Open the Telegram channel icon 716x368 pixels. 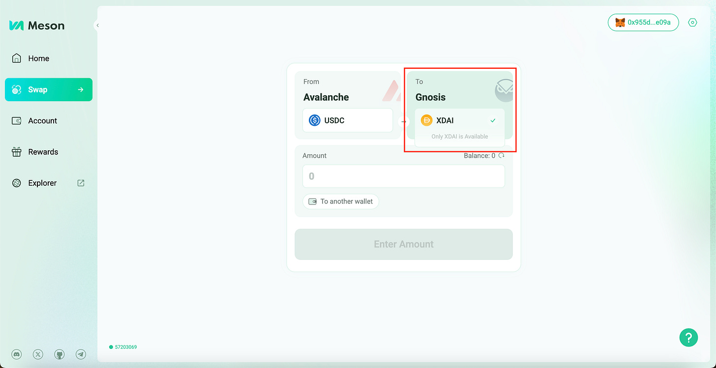tap(81, 354)
